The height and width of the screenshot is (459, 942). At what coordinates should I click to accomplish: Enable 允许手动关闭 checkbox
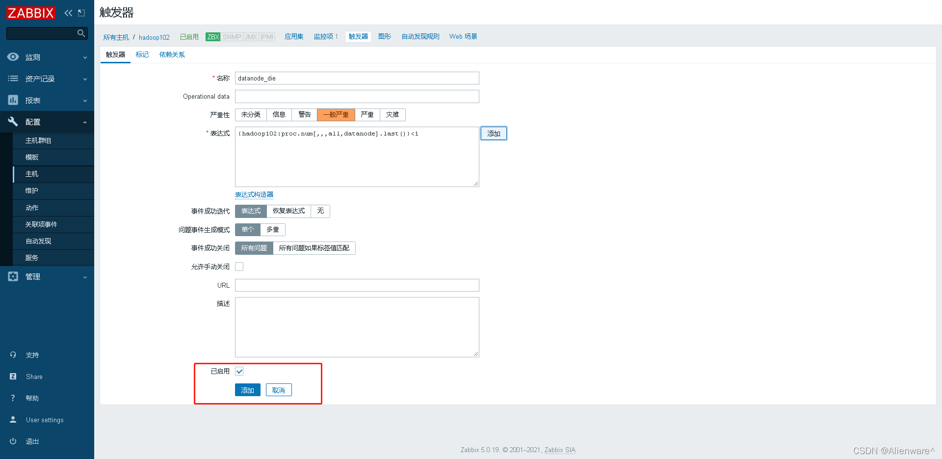pos(239,267)
